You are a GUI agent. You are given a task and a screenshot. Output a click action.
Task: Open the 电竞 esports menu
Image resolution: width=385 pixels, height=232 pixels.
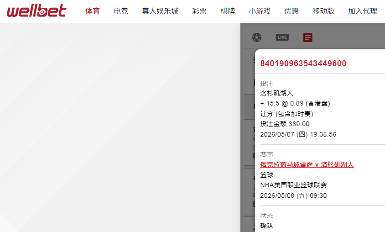(x=121, y=11)
